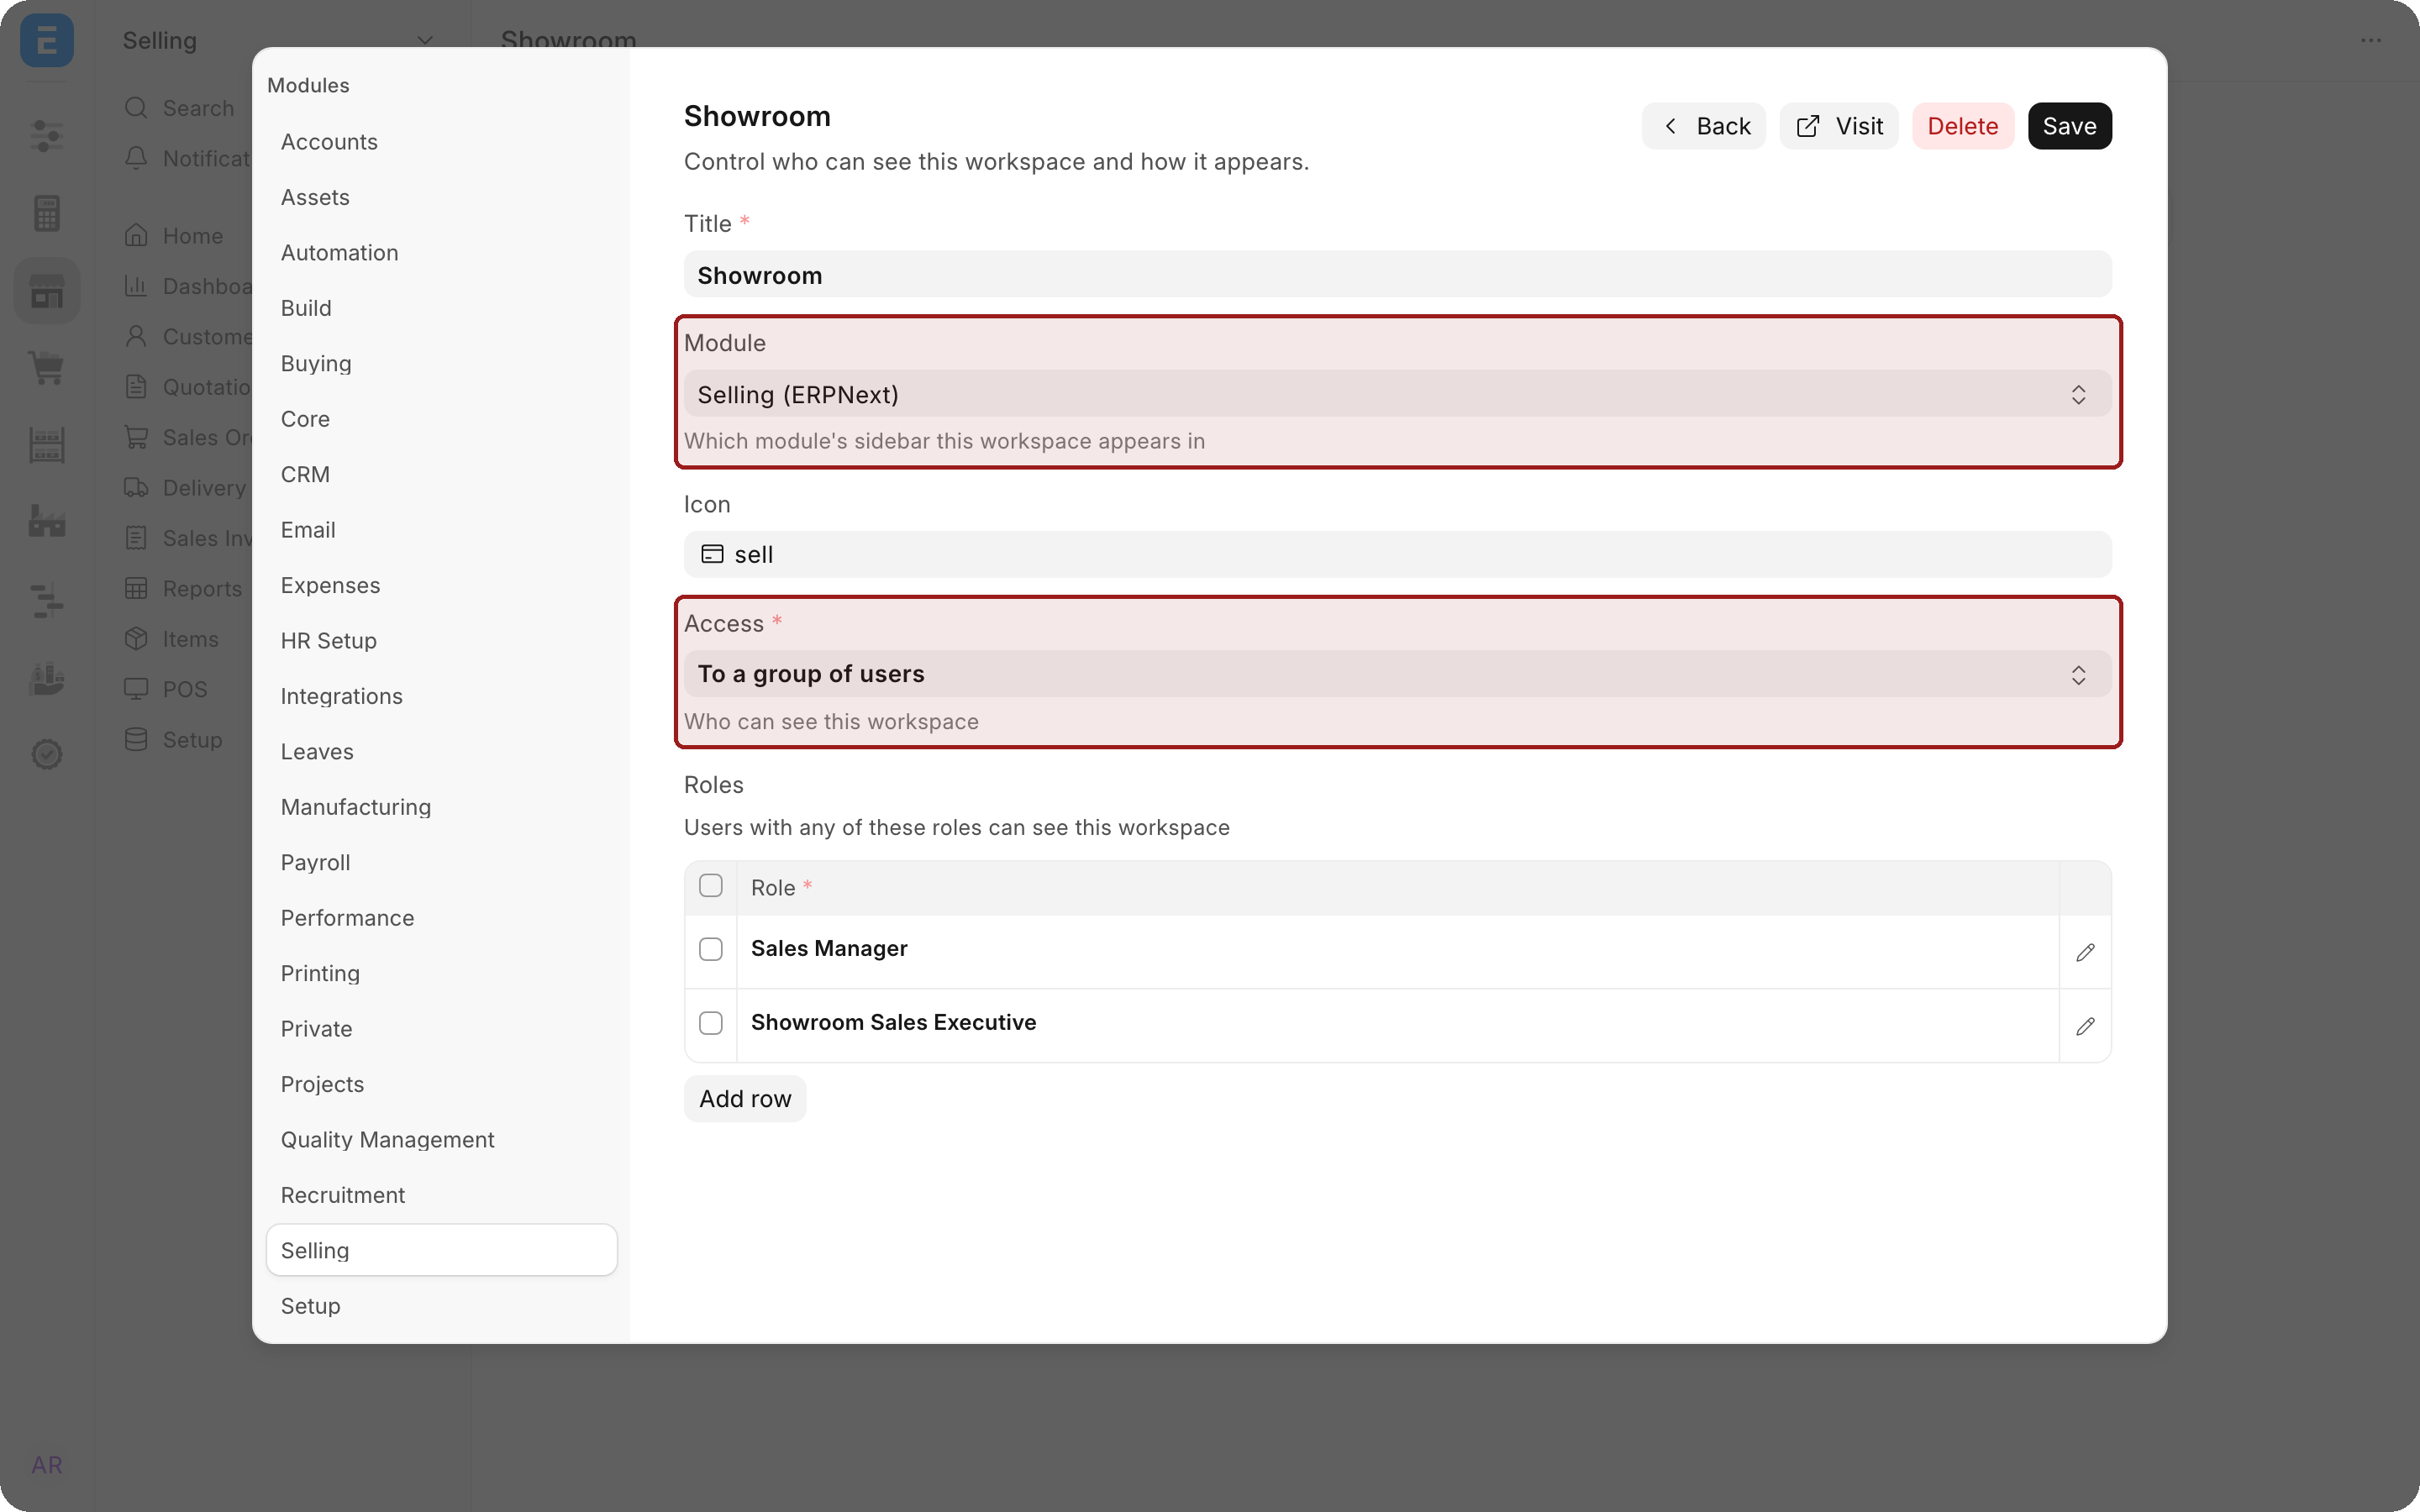Select Selling in the Modules list

442,1250
